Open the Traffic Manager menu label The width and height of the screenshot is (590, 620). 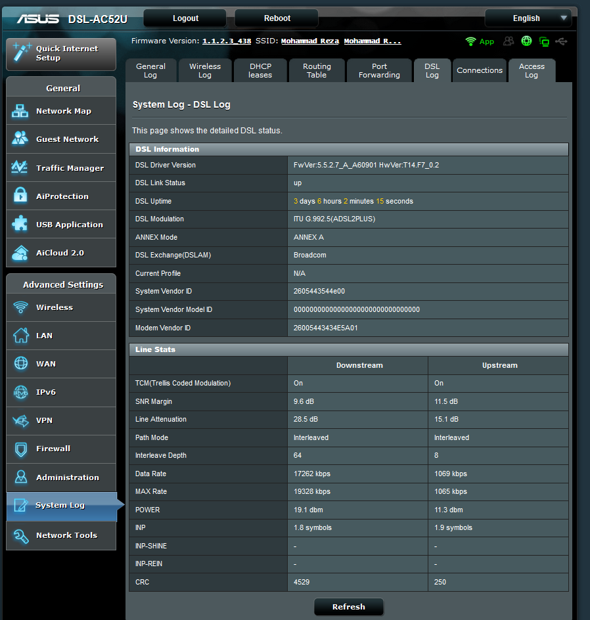(70, 168)
